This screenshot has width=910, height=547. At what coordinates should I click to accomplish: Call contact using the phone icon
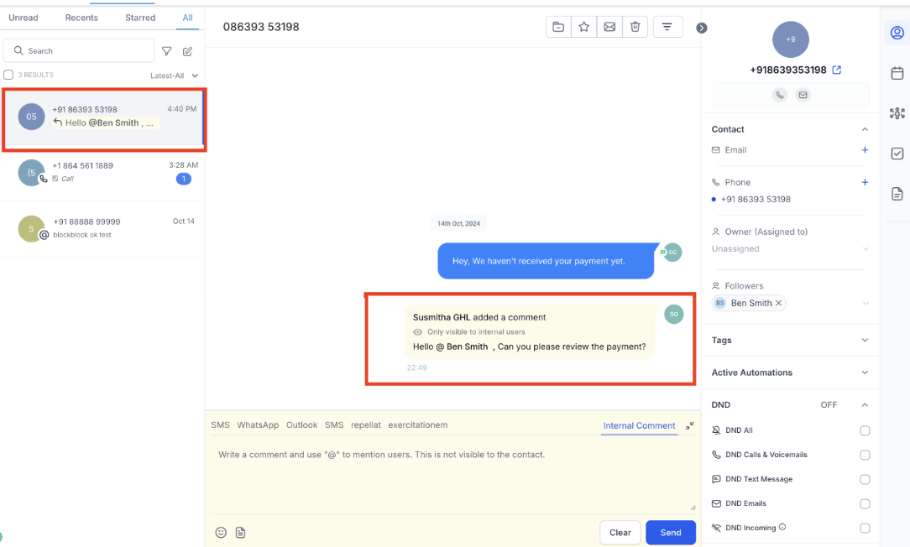780,95
